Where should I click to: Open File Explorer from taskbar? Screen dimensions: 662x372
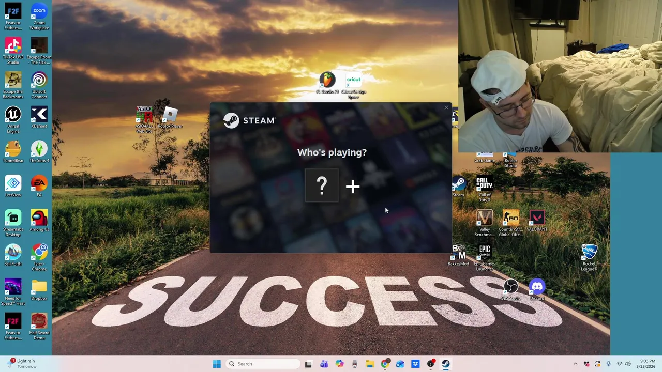coord(370,364)
